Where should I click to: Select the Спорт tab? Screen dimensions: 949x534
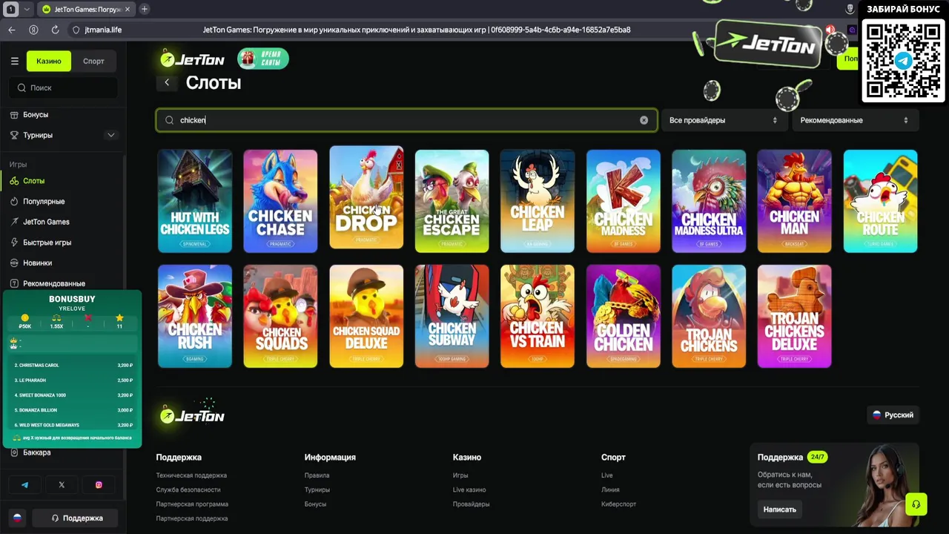click(x=93, y=61)
